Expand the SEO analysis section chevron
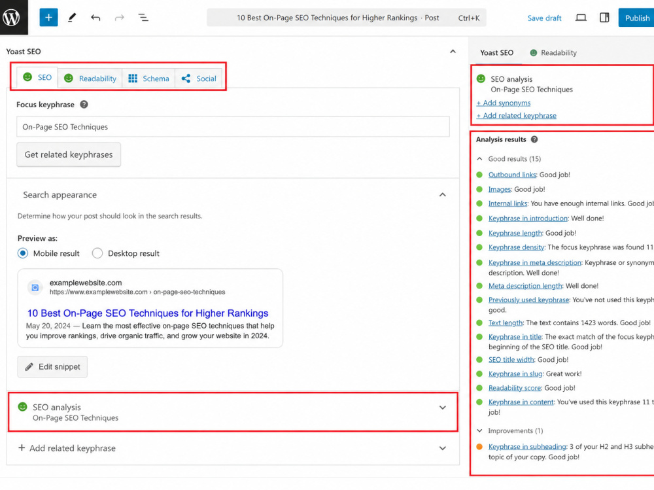654x490 pixels. (x=443, y=408)
